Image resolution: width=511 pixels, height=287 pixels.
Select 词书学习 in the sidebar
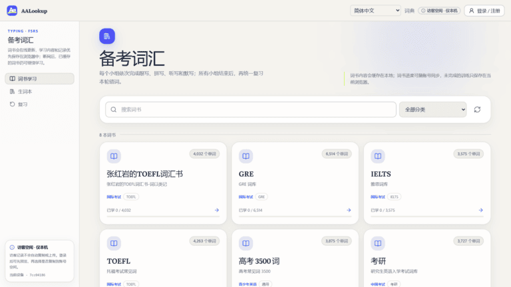point(39,79)
